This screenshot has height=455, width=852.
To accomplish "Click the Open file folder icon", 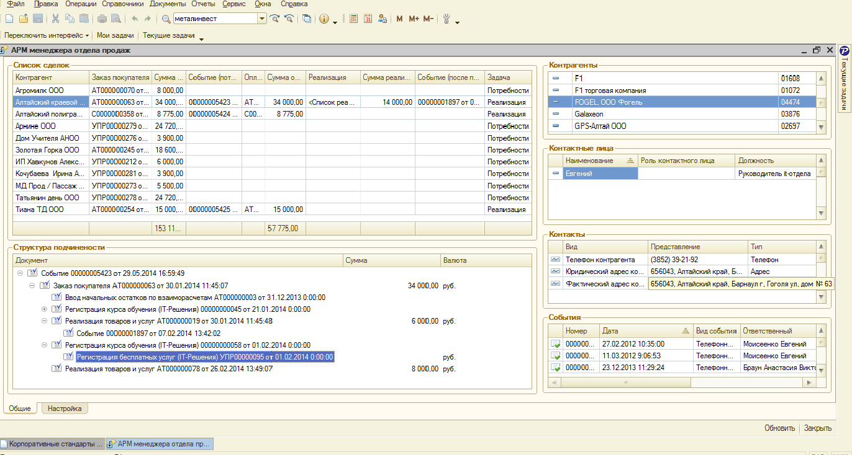I will (x=24, y=19).
